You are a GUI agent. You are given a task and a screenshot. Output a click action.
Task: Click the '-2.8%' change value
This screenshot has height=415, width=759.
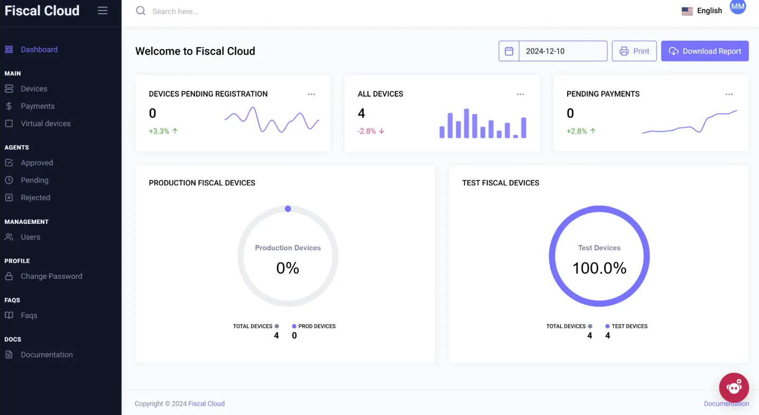pyautogui.click(x=367, y=131)
